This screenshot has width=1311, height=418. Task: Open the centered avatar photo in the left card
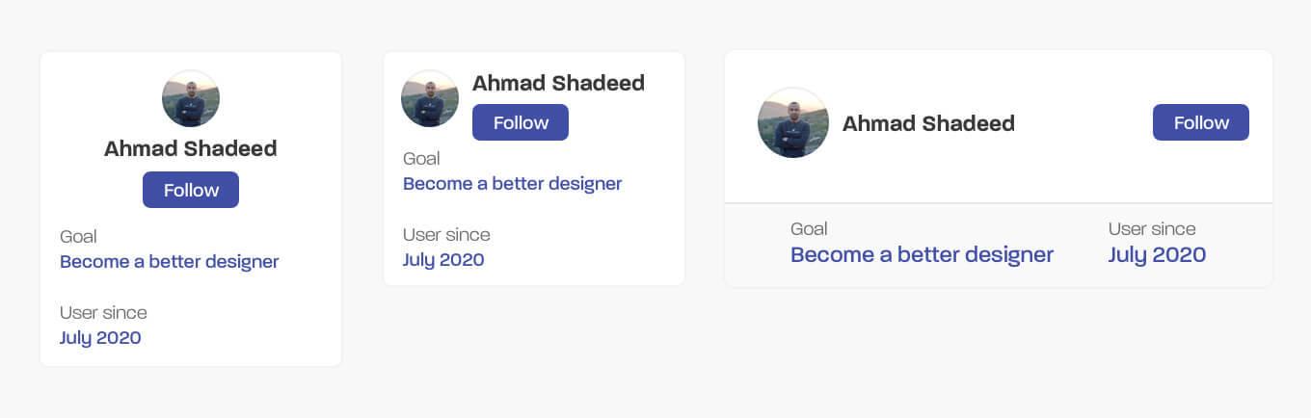[191, 98]
